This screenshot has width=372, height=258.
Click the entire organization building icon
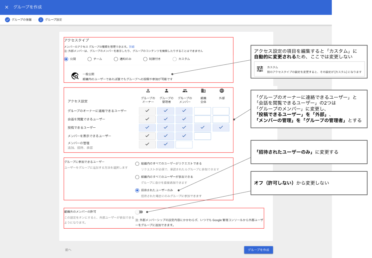pos(203,90)
